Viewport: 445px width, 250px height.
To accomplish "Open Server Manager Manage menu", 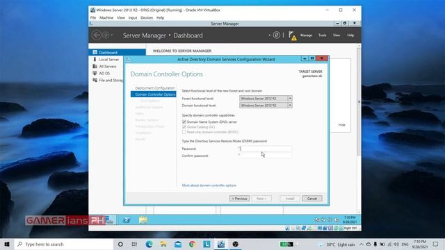I will tap(306, 35).
